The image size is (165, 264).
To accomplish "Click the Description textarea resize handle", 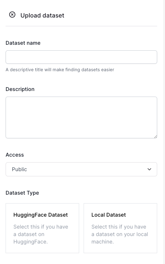I will tap(155, 137).
